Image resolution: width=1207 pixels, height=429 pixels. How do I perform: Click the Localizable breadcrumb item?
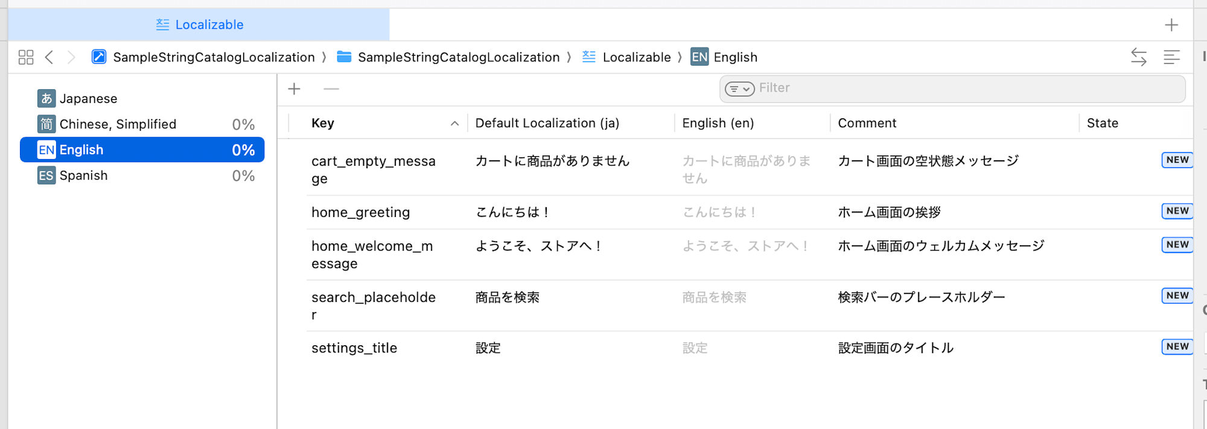click(636, 57)
